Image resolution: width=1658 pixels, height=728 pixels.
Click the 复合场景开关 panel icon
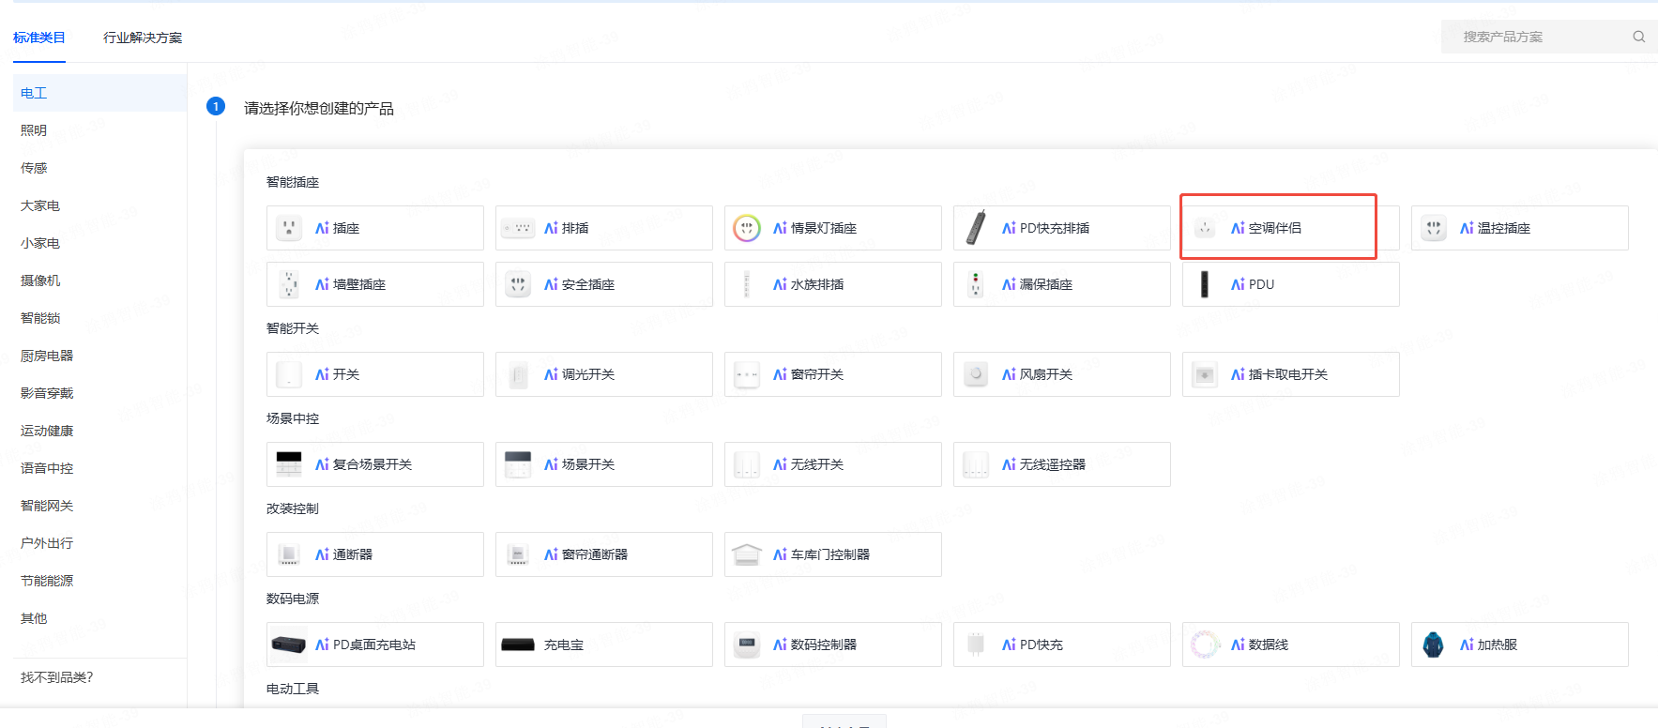click(x=289, y=464)
